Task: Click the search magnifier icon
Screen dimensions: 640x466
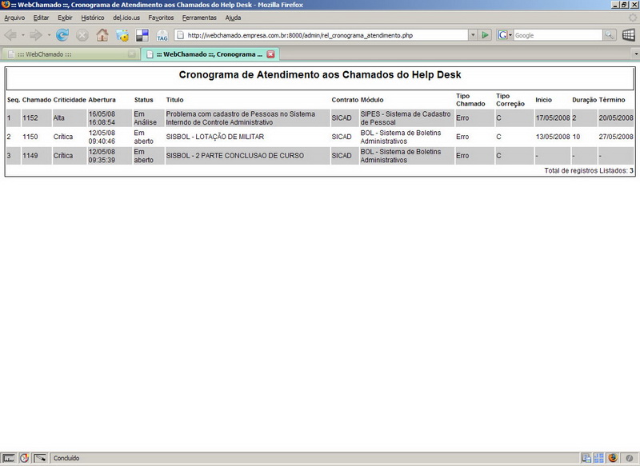Action: (x=610, y=35)
